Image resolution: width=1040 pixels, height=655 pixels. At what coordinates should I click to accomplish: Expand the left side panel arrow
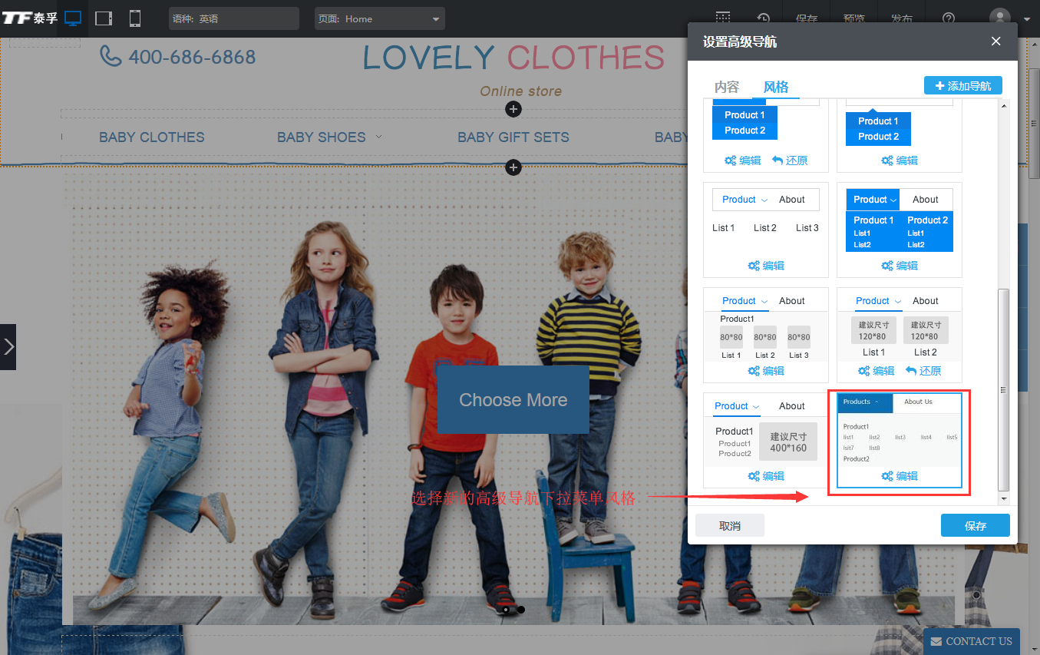pyautogui.click(x=8, y=346)
